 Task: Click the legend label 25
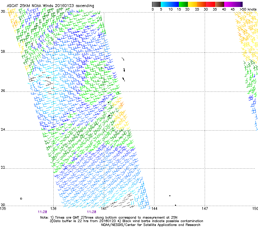(197, 9)
